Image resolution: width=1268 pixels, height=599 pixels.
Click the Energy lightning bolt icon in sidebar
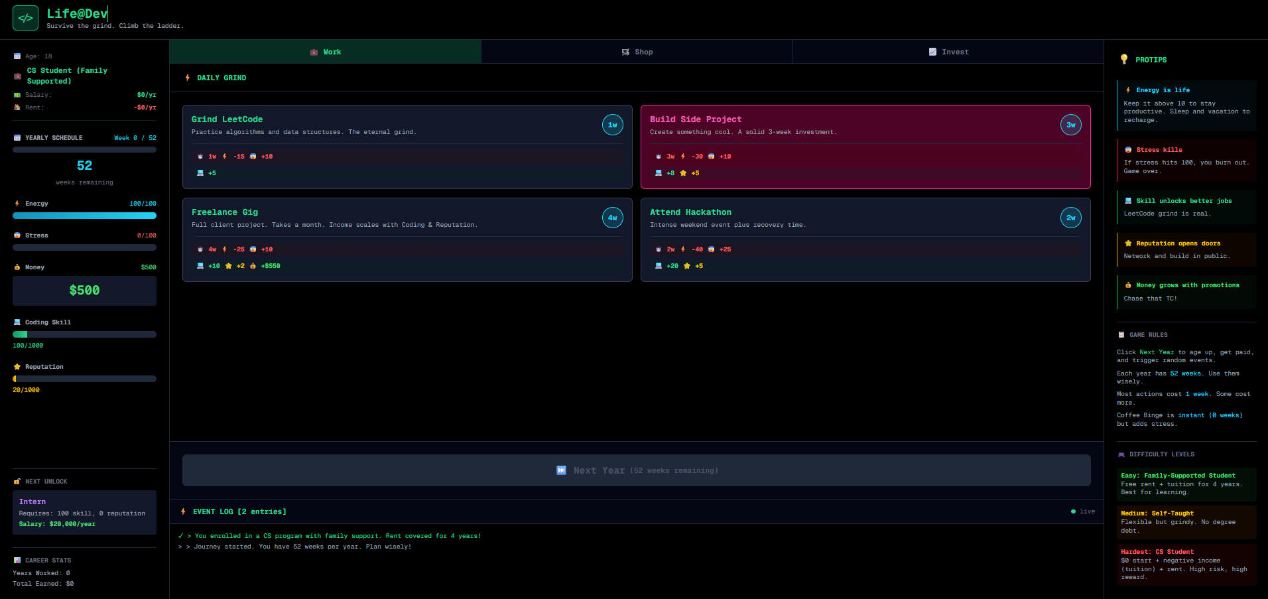[x=17, y=204]
